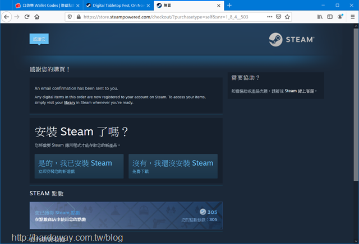Open the browser home page
This screenshot has width=359, height=244.
pyautogui.click(x=37, y=17)
